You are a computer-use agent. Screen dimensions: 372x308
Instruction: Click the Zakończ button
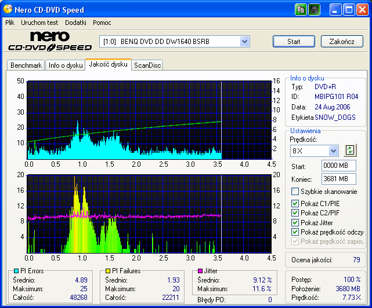point(342,42)
